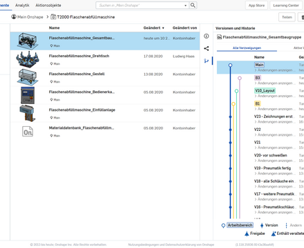Viewport: 304px width, 248px height.
Task: Toggle Geändert column sort arrow
Action: pos(163,28)
